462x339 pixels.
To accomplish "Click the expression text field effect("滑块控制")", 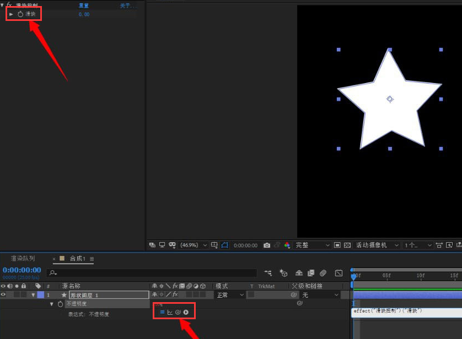I will point(407,313).
